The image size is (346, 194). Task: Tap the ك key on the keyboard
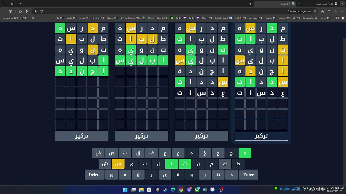coord(225,164)
